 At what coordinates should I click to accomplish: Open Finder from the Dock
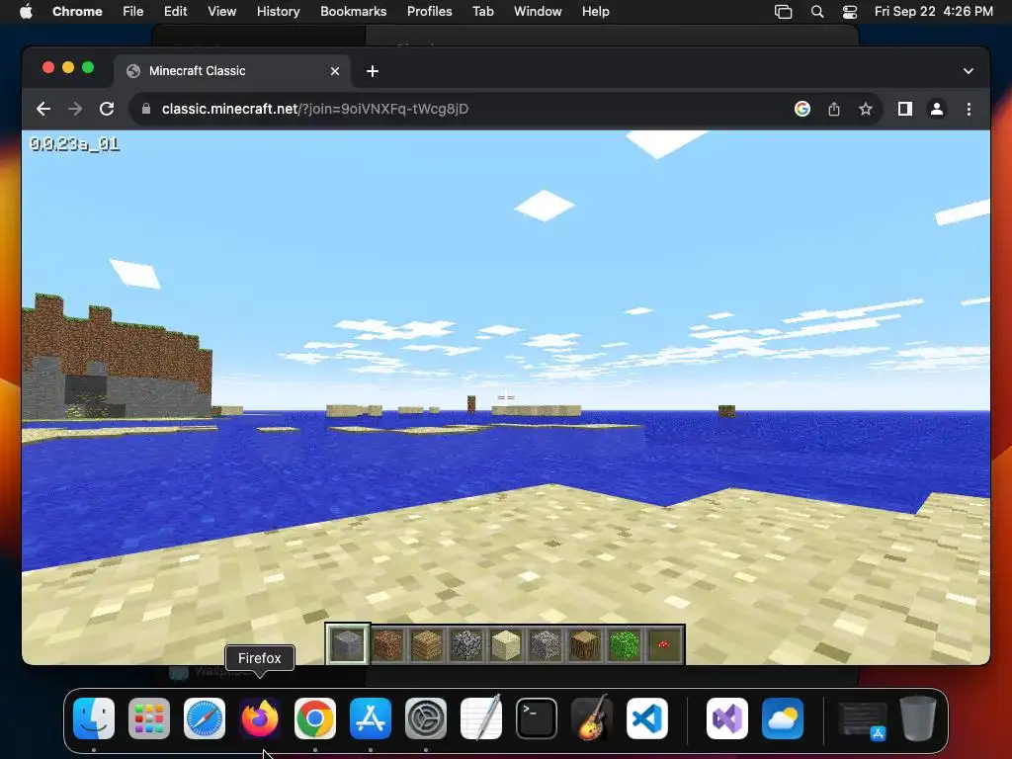[94, 718]
